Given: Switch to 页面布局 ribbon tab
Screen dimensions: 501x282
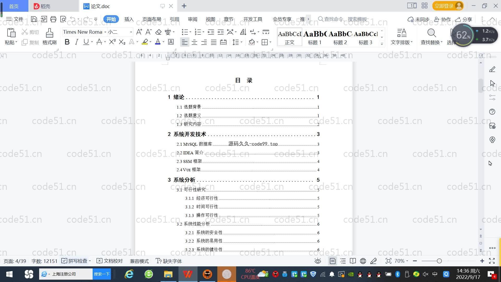Looking at the screenshot, I should pyautogui.click(x=152, y=19).
